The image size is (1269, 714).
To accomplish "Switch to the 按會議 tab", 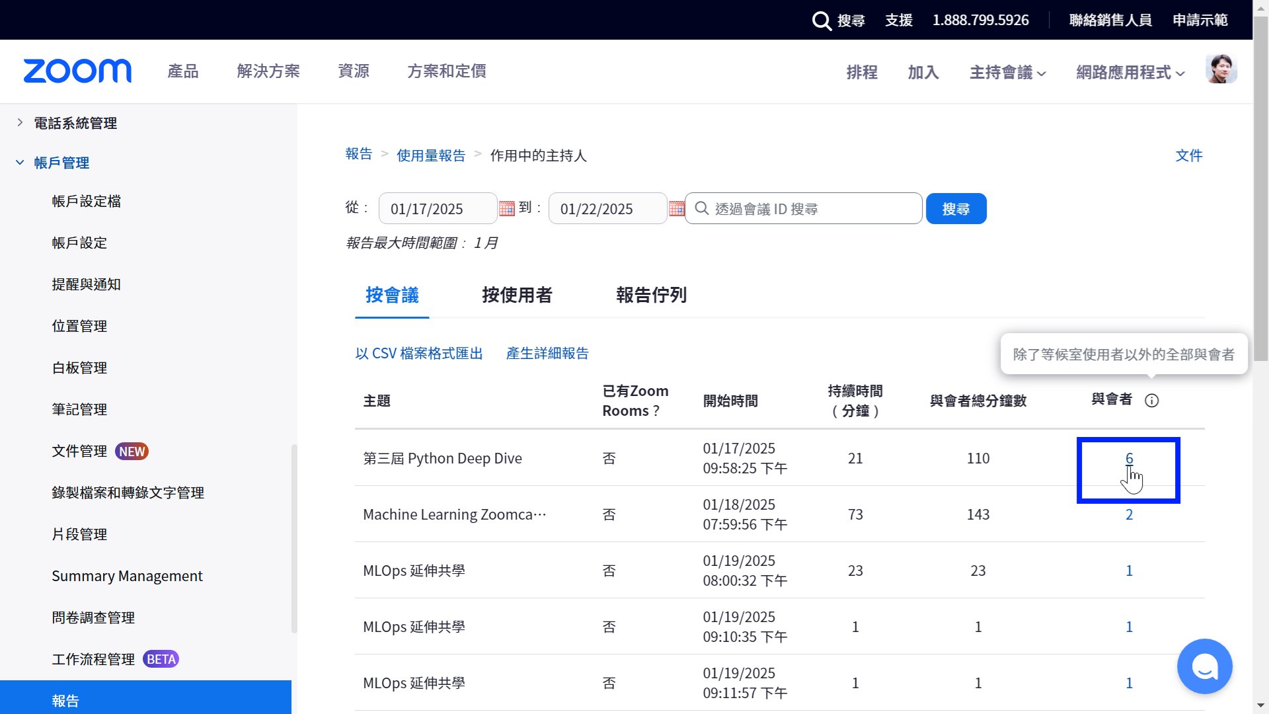I will tap(392, 295).
